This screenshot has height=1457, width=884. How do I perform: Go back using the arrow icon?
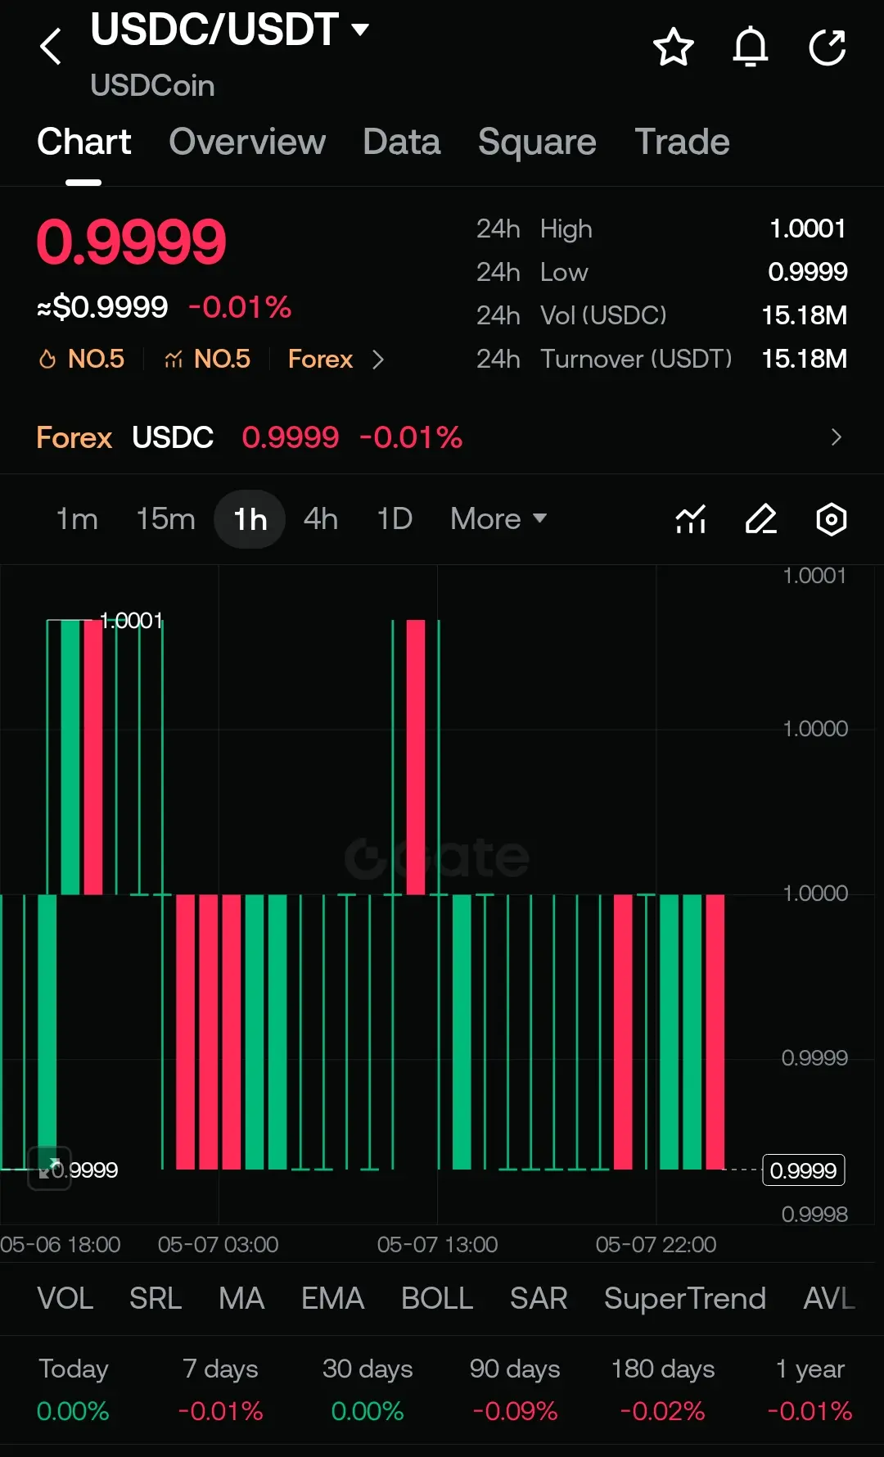(51, 46)
